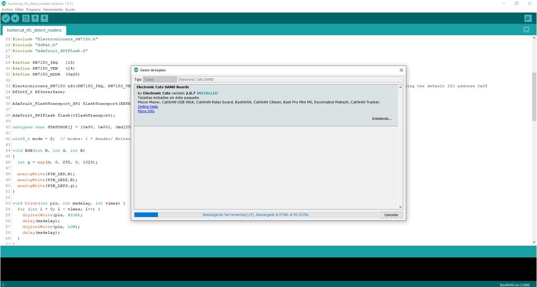The image size is (537, 287).
Task: Click editor scroll-down arrow
Action: (534, 242)
